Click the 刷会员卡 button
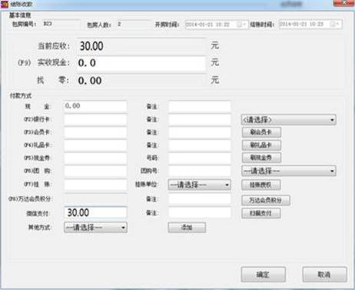The image size is (355, 290). pyautogui.click(x=261, y=132)
